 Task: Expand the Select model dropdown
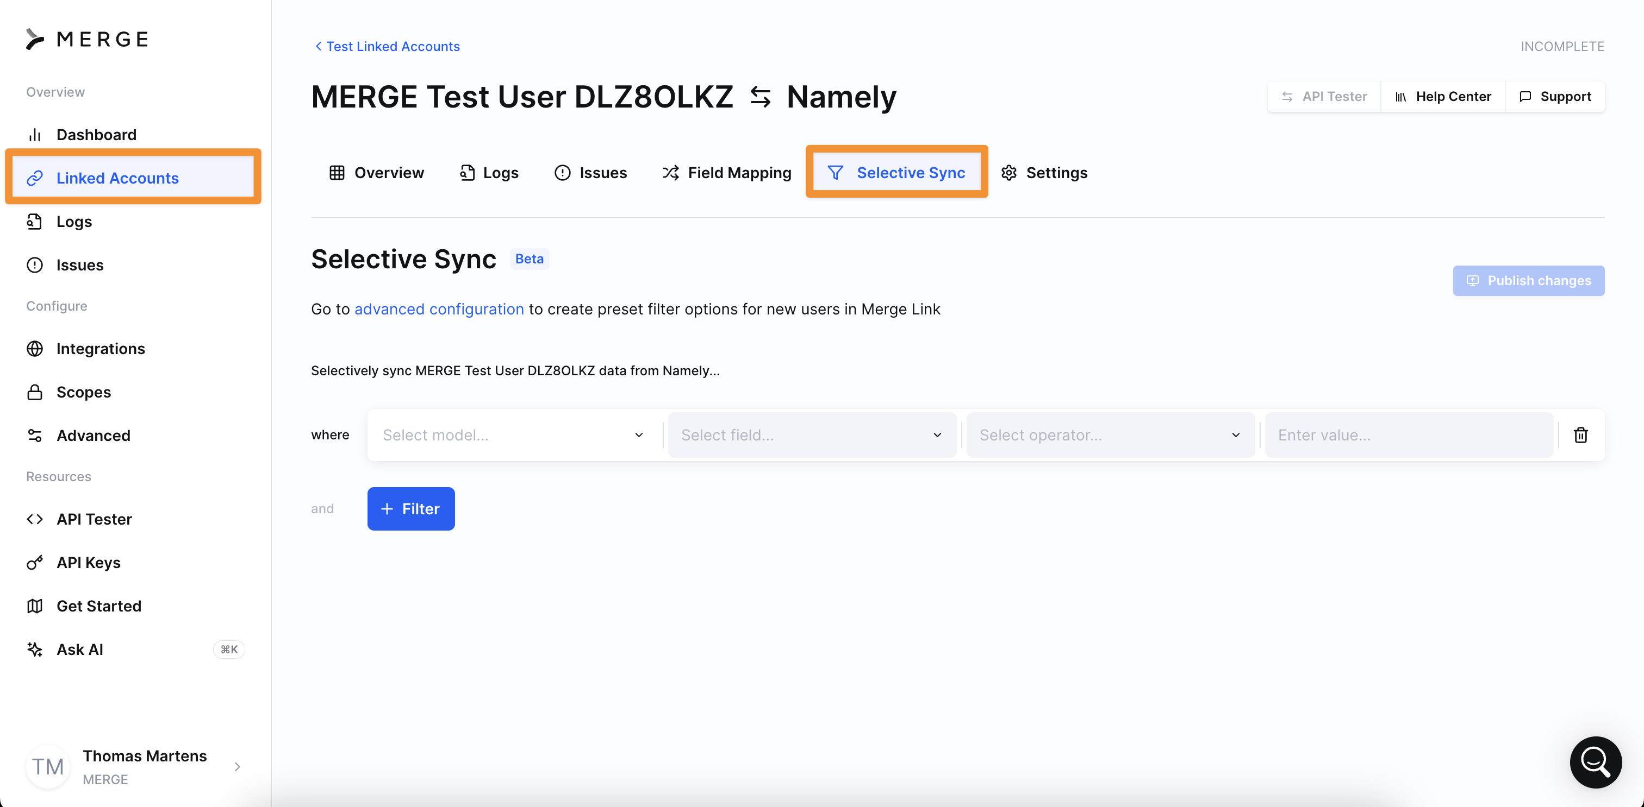coord(513,435)
